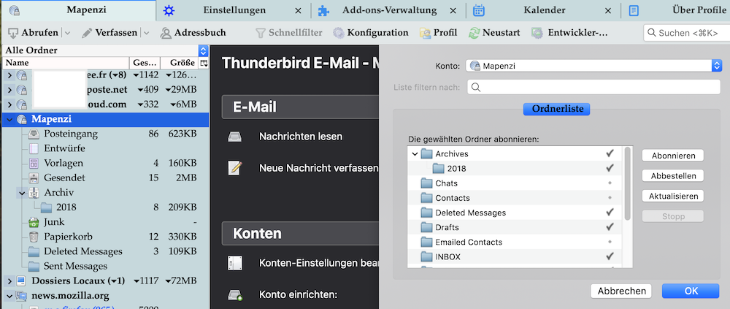The width and height of the screenshot is (730, 309).
Task: Click the Aktualisieren button
Action: pos(673,197)
